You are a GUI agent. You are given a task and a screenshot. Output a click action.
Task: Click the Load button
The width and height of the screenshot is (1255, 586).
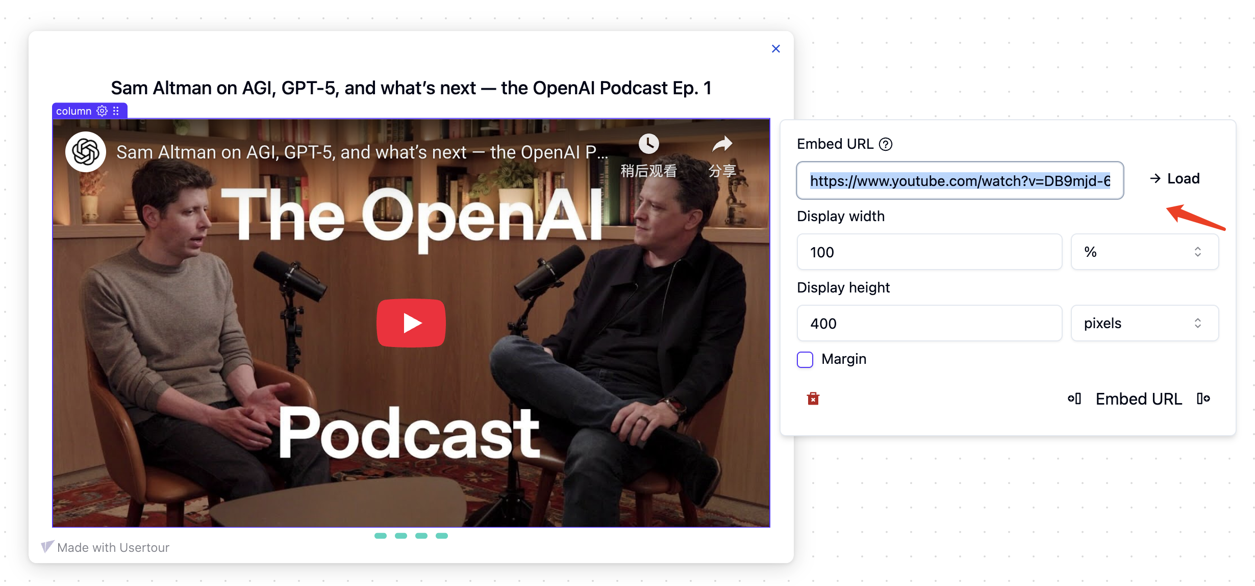point(1175,179)
